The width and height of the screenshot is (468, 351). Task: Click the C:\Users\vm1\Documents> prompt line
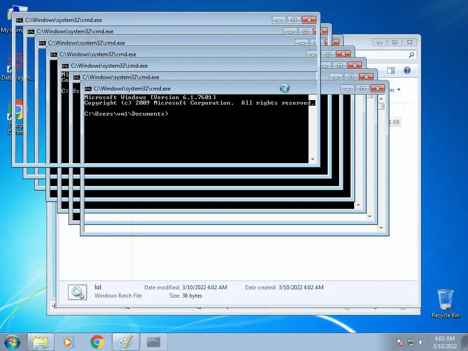pyautogui.click(x=126, y=114)
